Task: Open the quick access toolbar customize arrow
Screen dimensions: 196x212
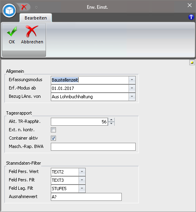Action: tap(36, 7)
